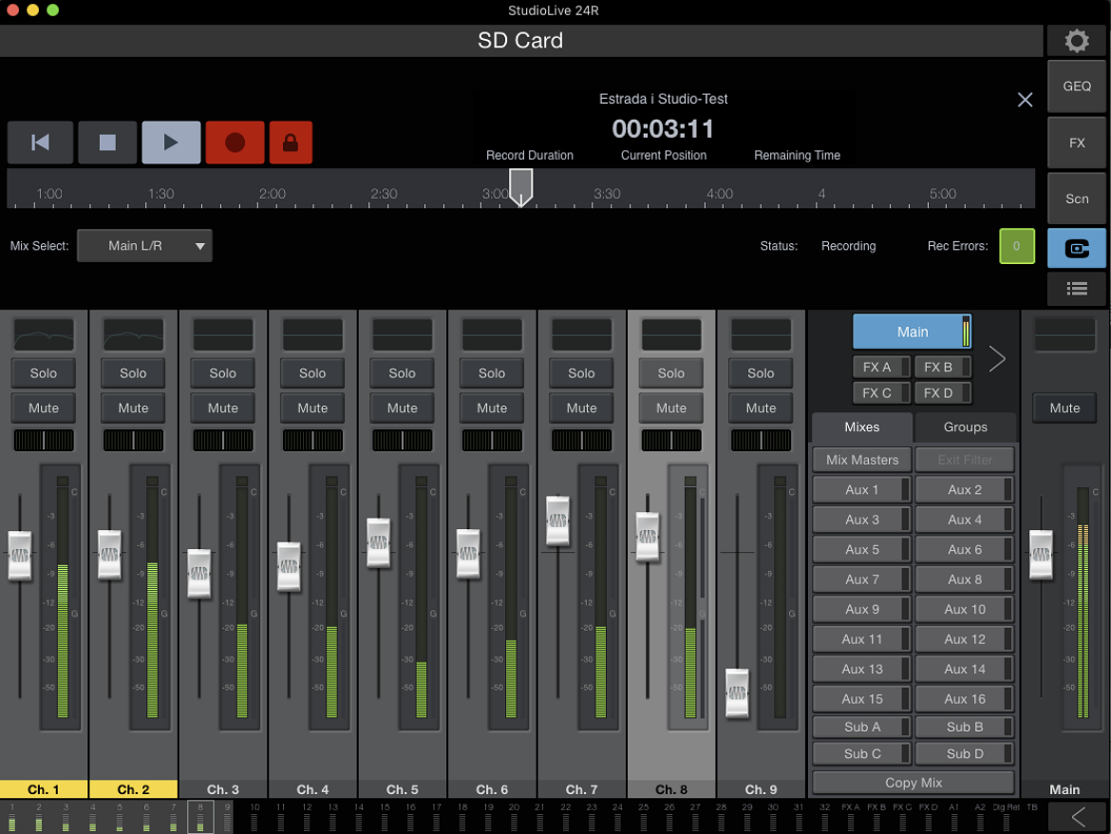Mute channel 6
1111x834 pixels.
492,408
